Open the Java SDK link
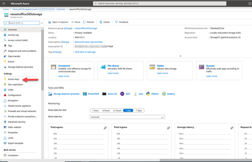Image resolution: width=252 pixels, height=162 pixels. pos(139,94)
